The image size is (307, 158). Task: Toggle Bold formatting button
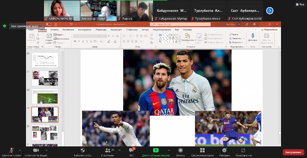(75, 41)
